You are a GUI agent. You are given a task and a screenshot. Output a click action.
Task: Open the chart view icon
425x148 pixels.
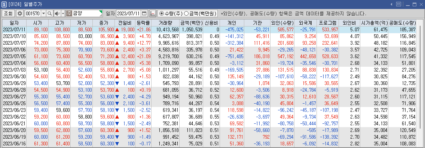tap(153, 13)
